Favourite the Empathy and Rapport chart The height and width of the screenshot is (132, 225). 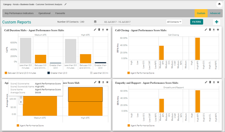coord(218,82)
